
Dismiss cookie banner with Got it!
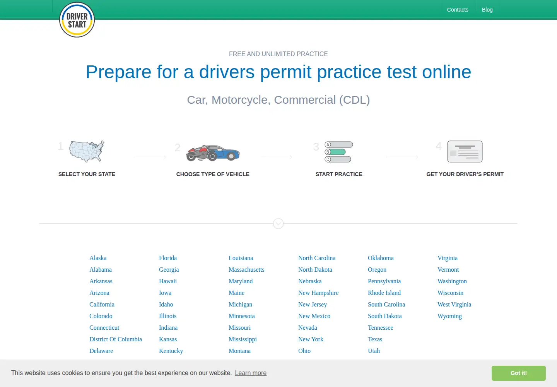(x=519, y=373)
